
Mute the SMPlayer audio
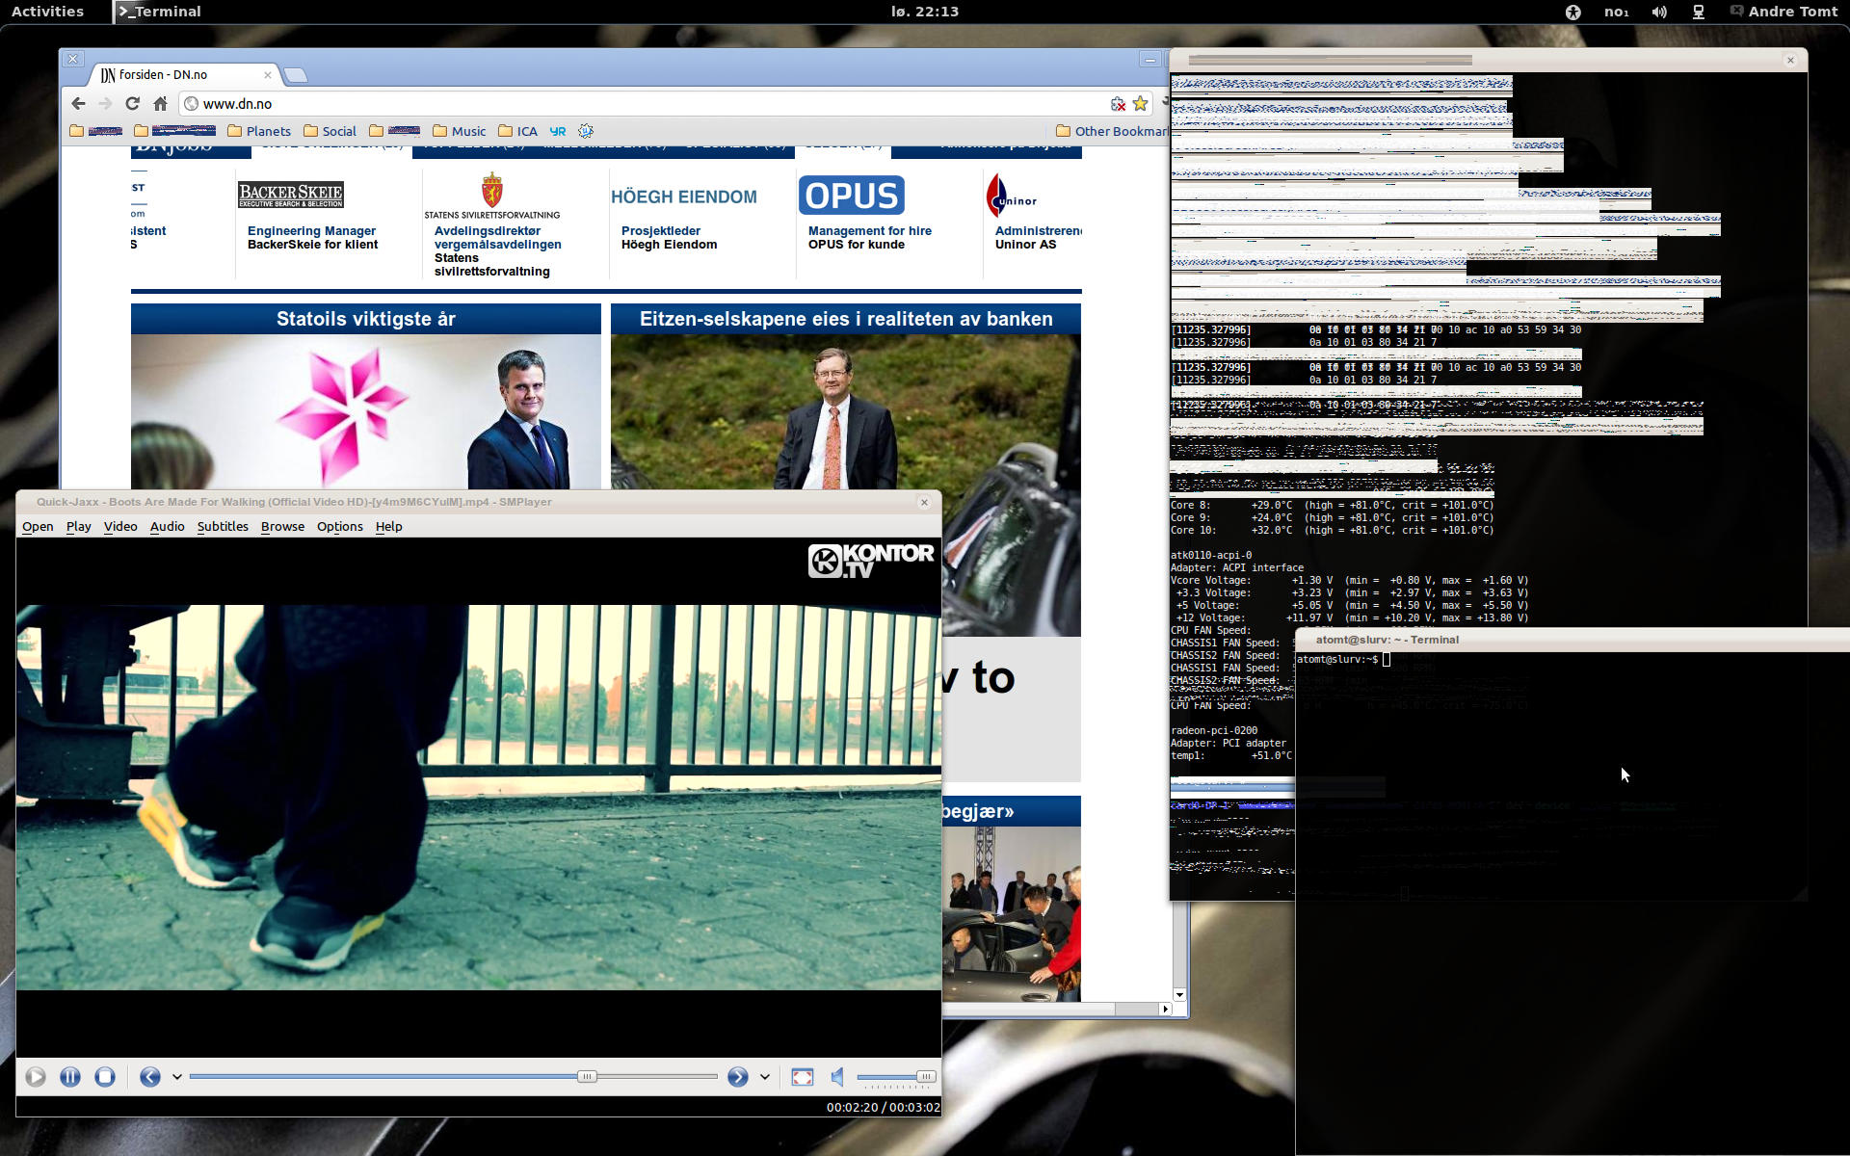point(837,1077)
